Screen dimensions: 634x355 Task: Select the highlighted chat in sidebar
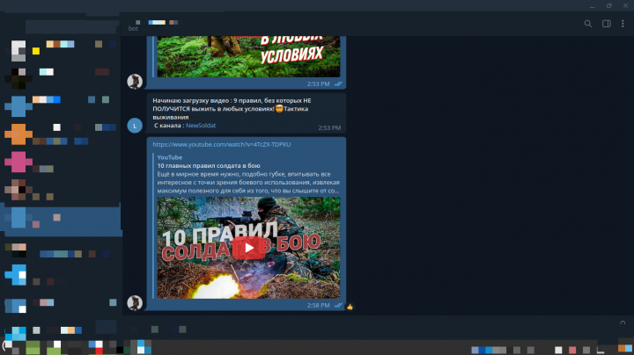click(x=61, y=220)
